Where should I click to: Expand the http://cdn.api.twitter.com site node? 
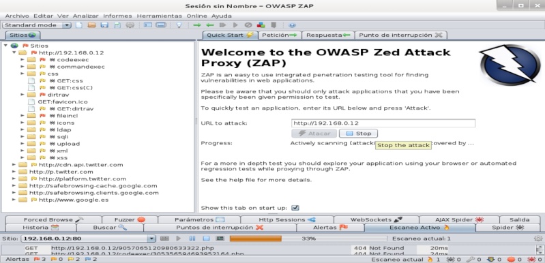(14, 165)
